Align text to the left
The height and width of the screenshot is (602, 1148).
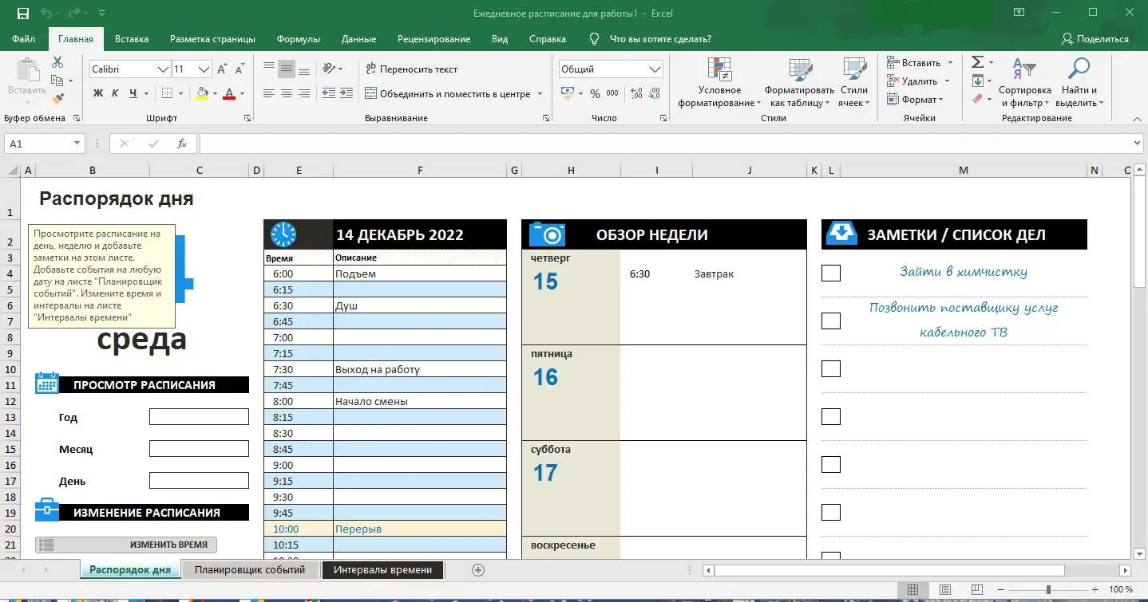(269, 93)
